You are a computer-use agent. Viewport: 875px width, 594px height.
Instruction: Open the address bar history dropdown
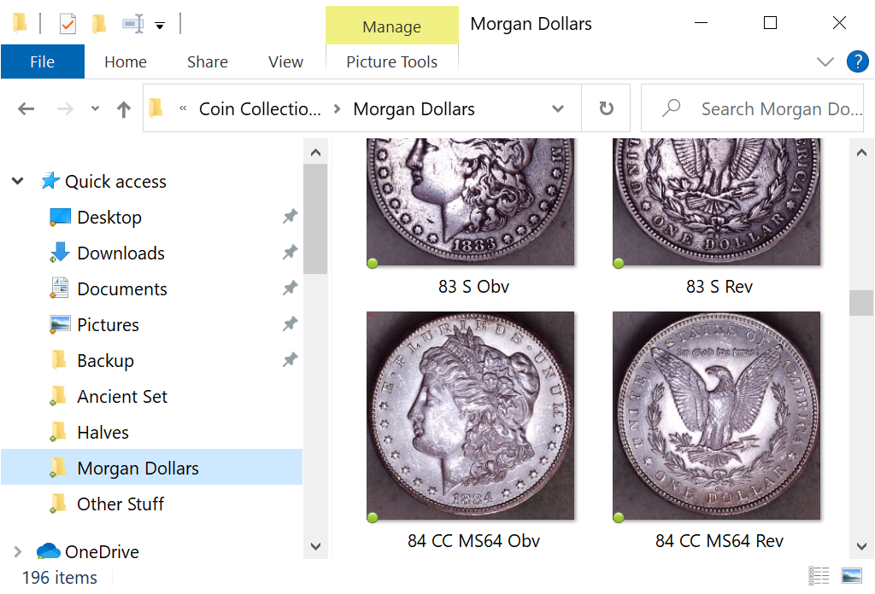click(558, 109)
